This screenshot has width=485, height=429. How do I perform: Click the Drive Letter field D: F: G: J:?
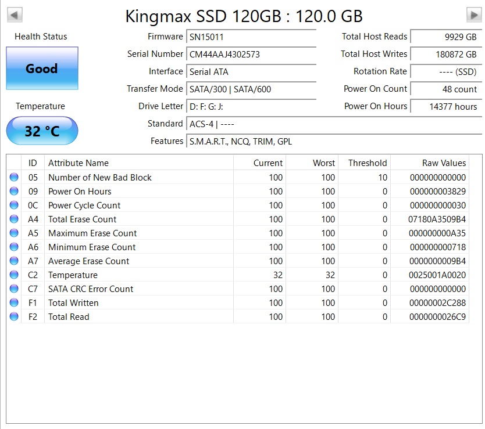click(x=251, y=107)
